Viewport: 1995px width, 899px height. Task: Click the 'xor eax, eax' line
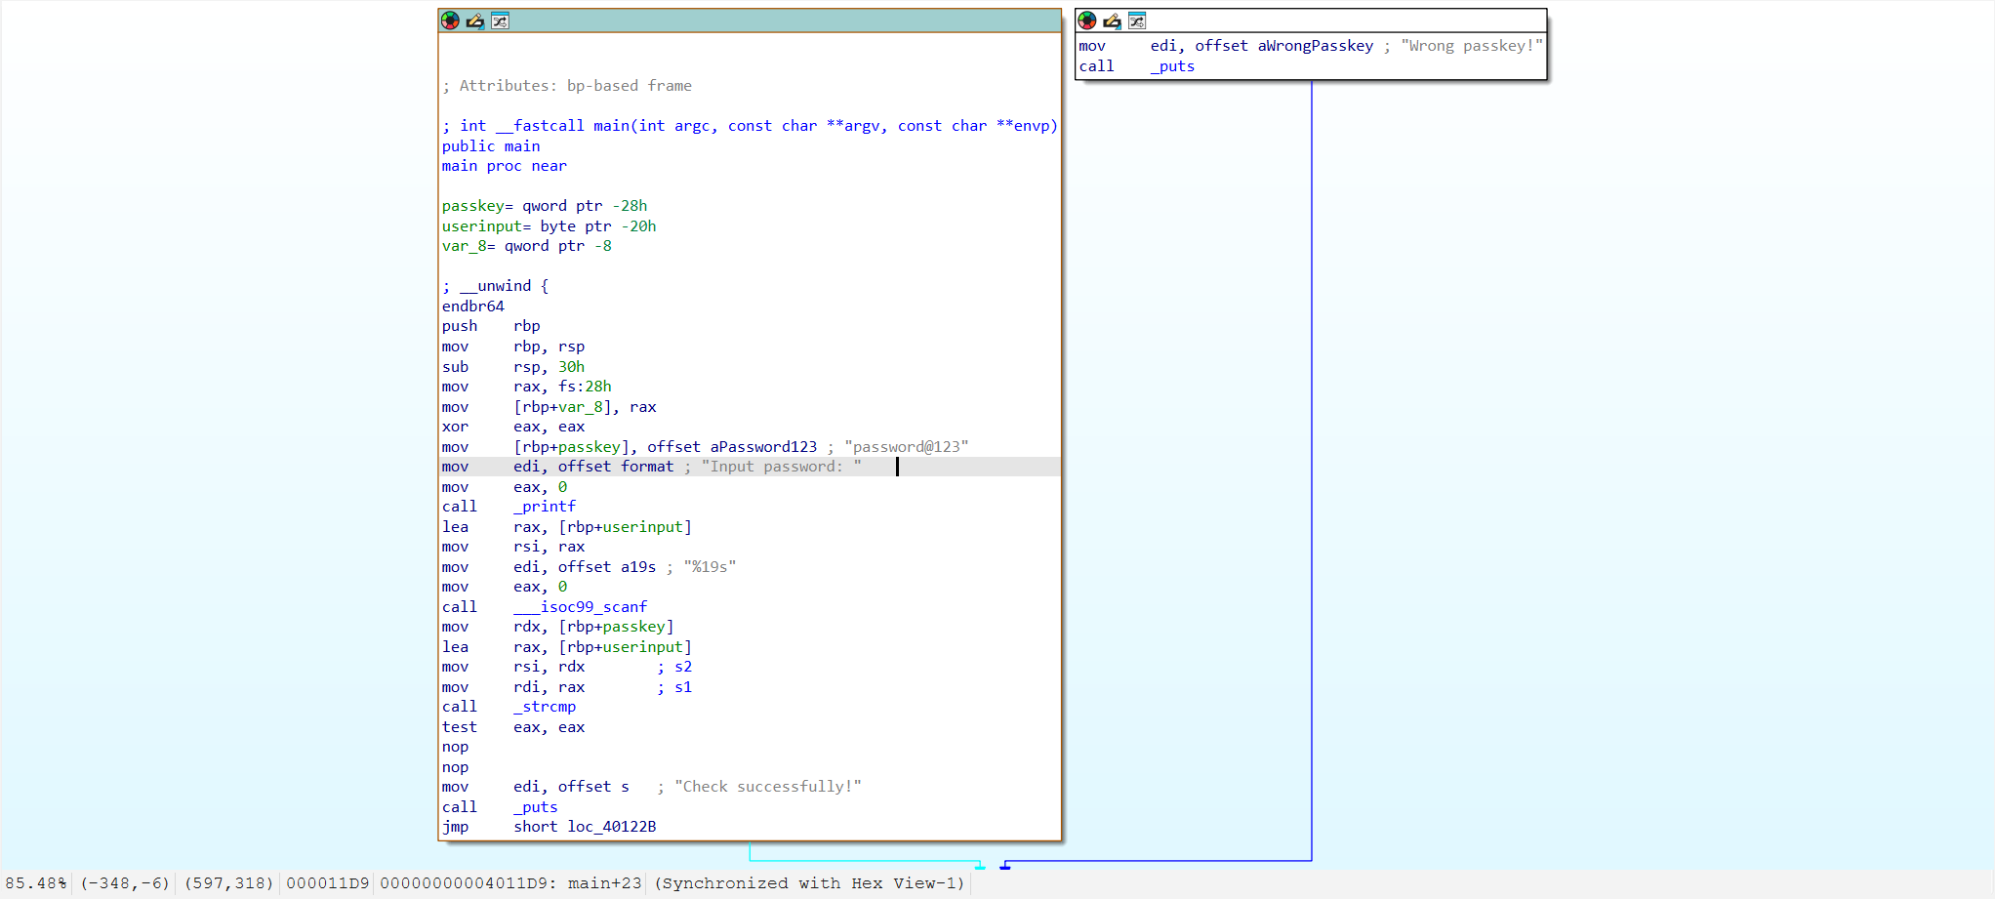pyautogui.click(x=513, y=427)
